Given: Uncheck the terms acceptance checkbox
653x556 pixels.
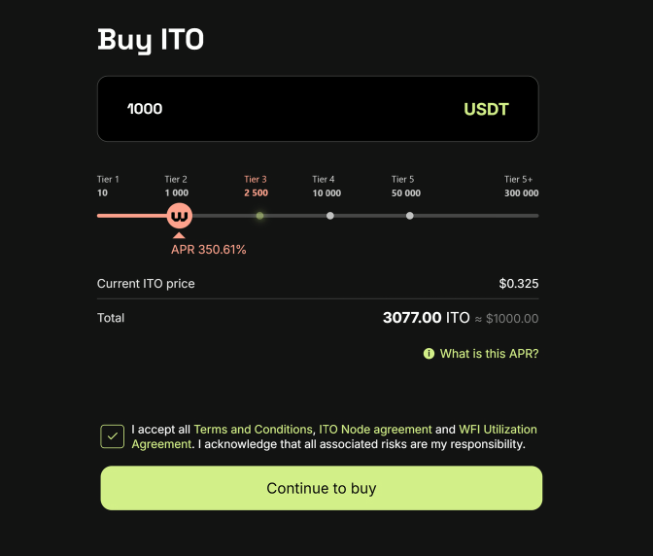Looking at the screenshot, I should [113, 436].
